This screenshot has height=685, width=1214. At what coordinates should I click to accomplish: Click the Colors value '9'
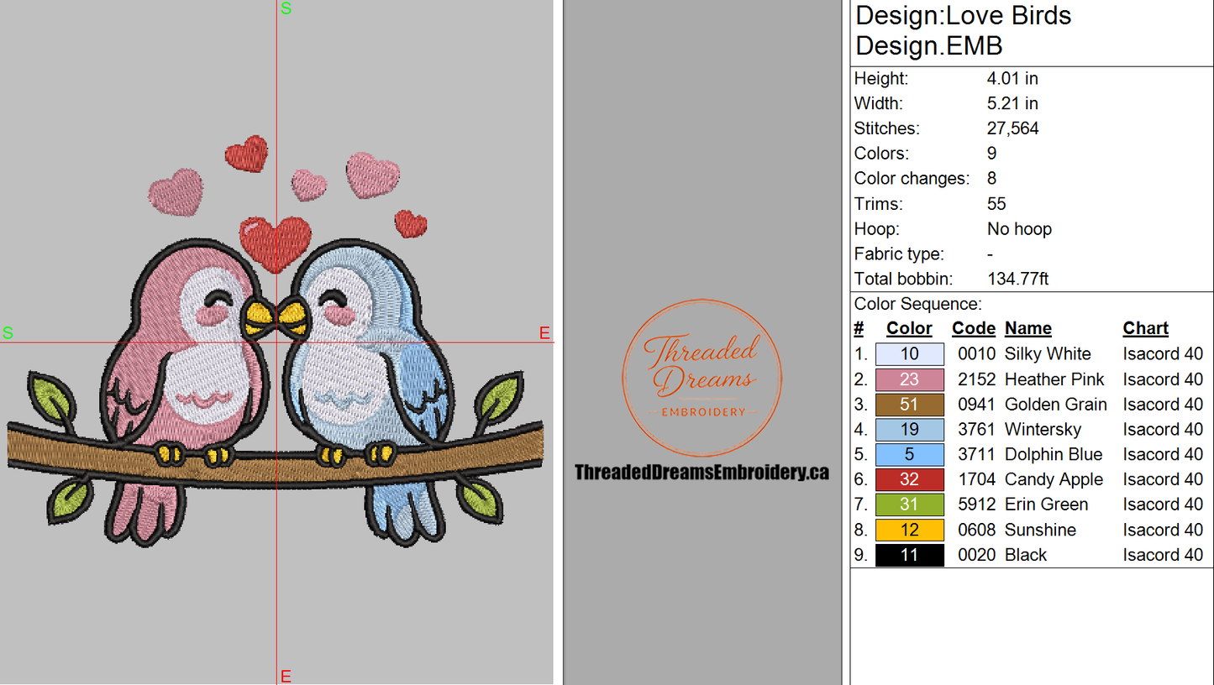[x=992, y=154]
